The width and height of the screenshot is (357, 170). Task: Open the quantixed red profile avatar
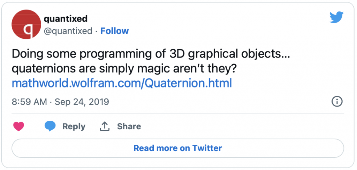click(26, 24)
